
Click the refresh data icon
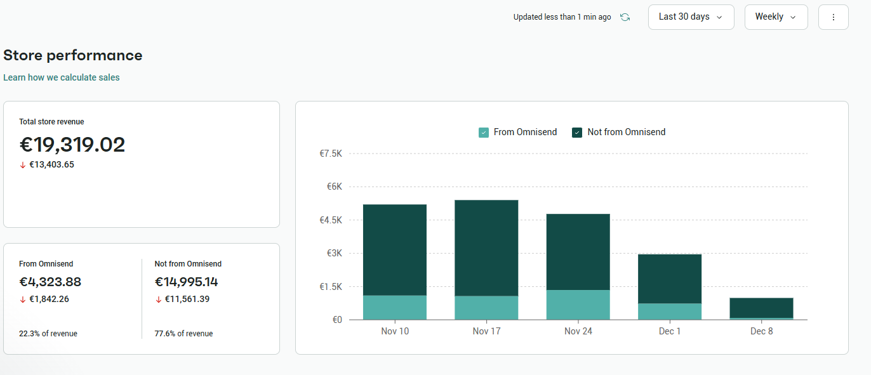625,17
